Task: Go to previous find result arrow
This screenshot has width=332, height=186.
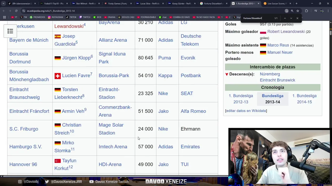Action: [285, 18]
